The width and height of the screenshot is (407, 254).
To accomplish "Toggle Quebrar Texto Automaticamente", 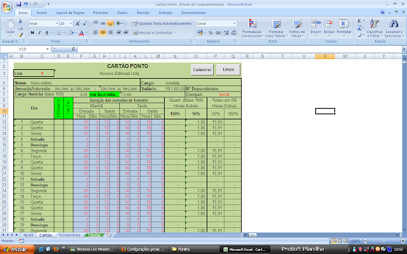I will 162,23.
